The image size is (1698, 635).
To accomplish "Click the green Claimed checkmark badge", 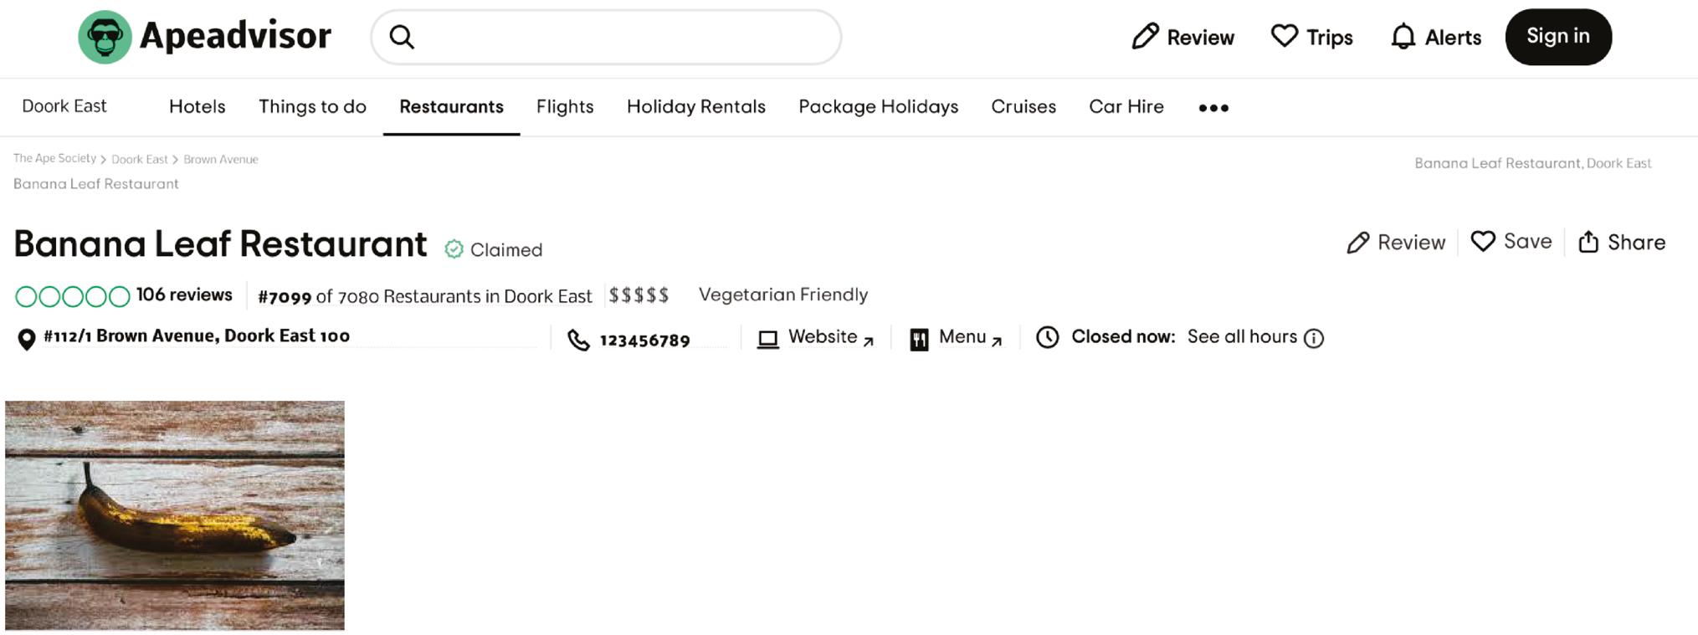I will (x=454, y=249).
